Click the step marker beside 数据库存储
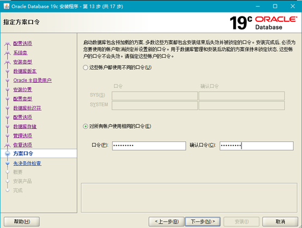The height and width of the screenshot is (228, 302). coord(8,127)
